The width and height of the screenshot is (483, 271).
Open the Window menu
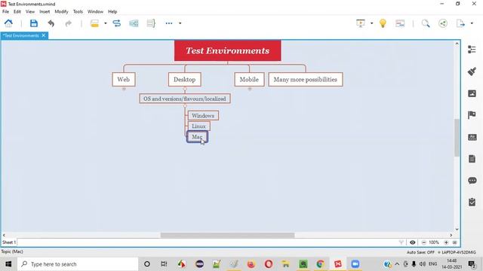pos(95,12)
